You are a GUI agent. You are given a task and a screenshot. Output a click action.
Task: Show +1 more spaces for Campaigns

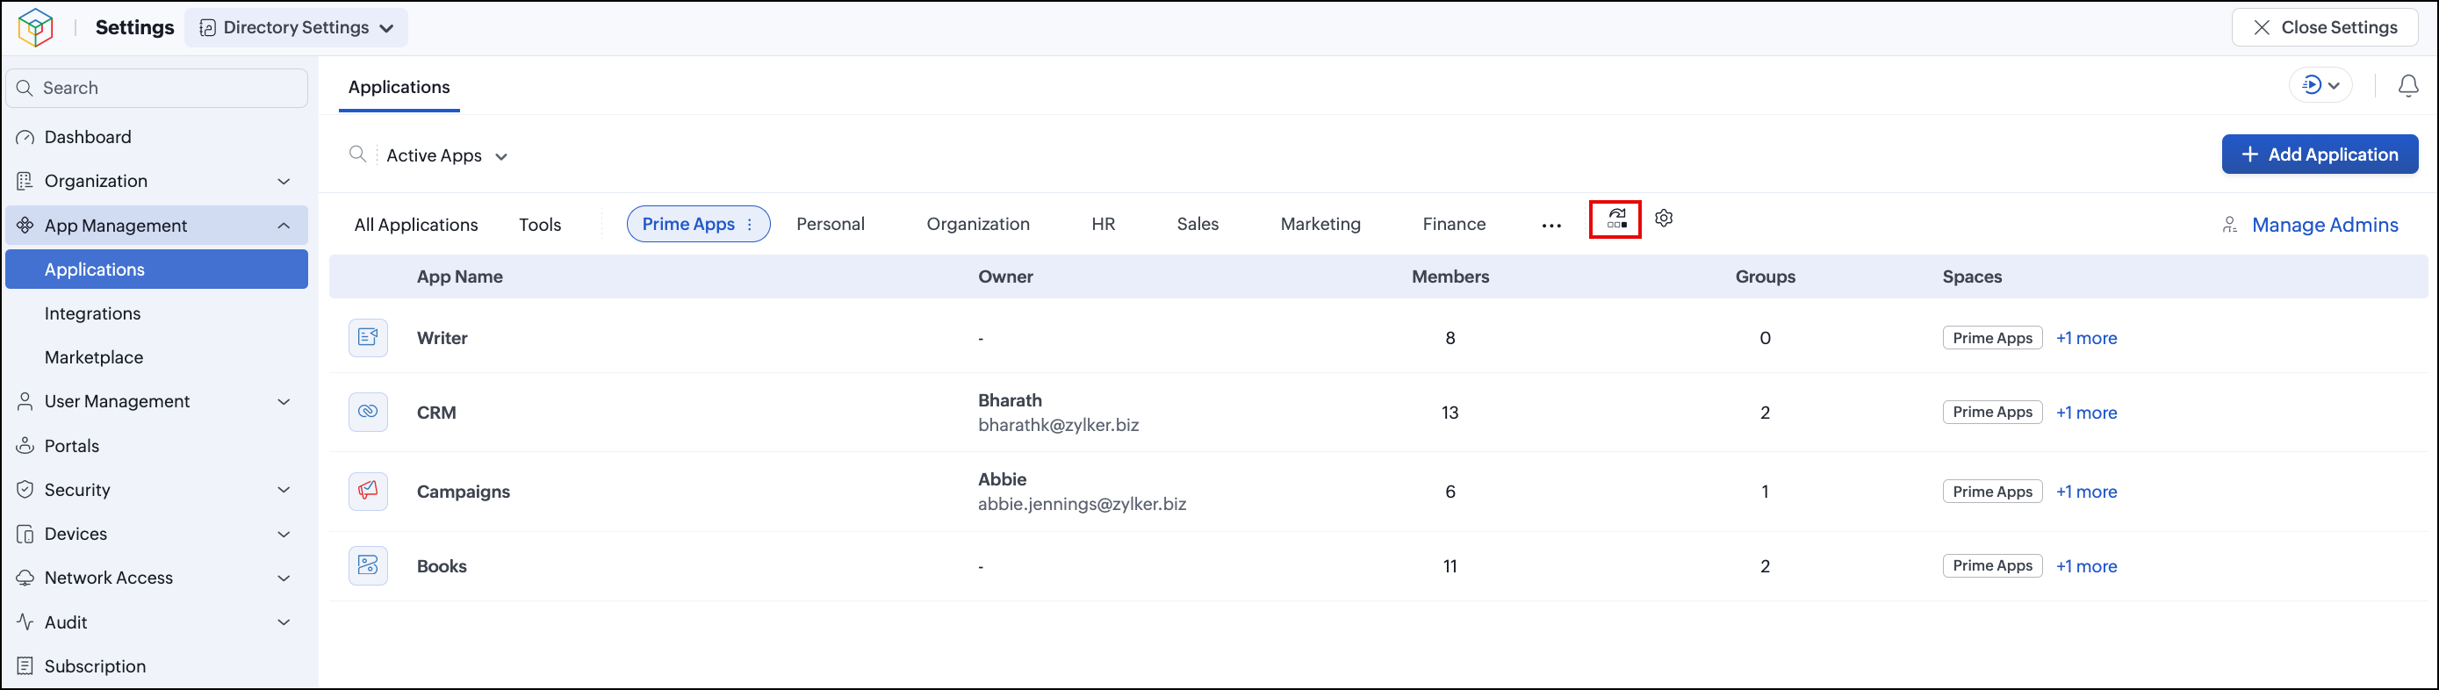pyautogui.click(x=2086, y=492)
